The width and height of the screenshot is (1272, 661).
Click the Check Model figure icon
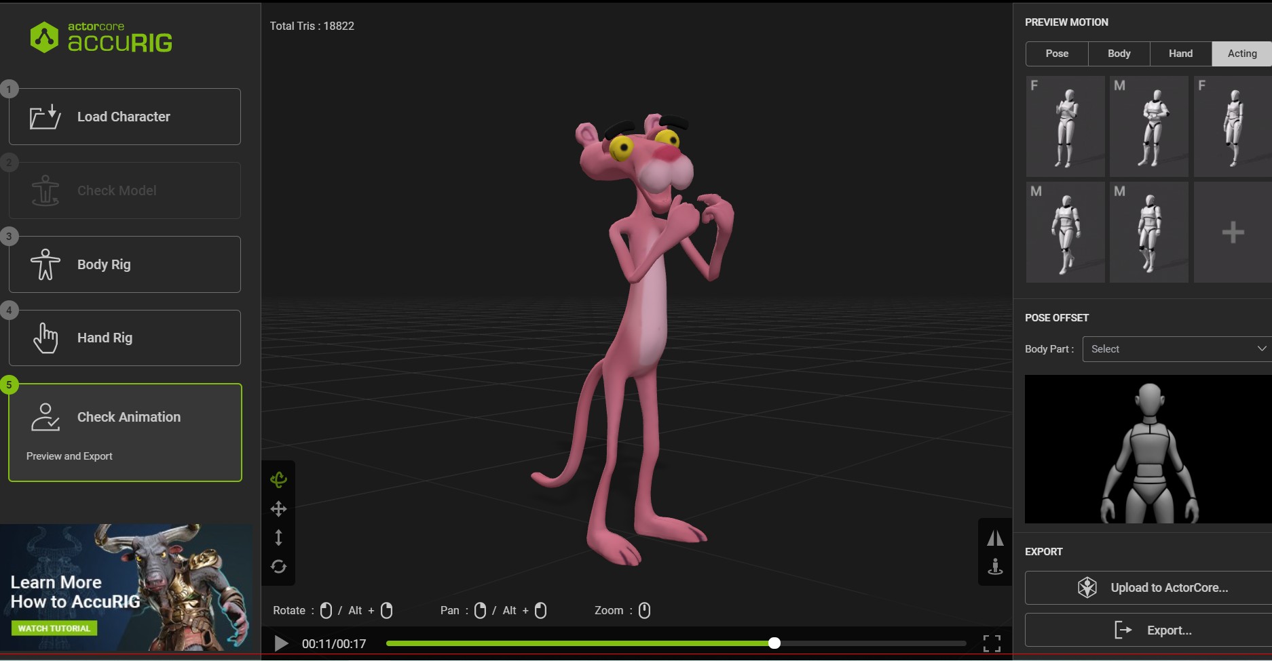[x=45, y=191]
